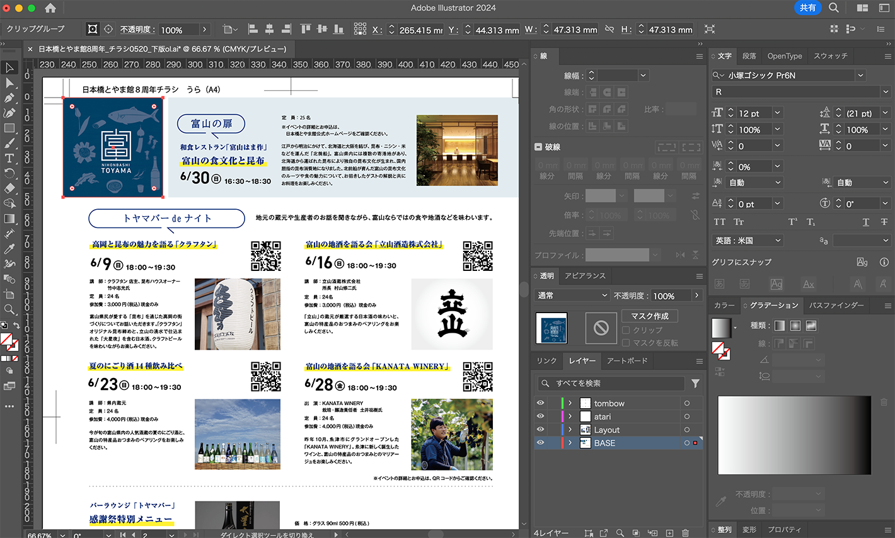The width and height of the screenshot is (895, 538).
Task: Select the Zoom magnifier tool
Action: coord(9,309)
